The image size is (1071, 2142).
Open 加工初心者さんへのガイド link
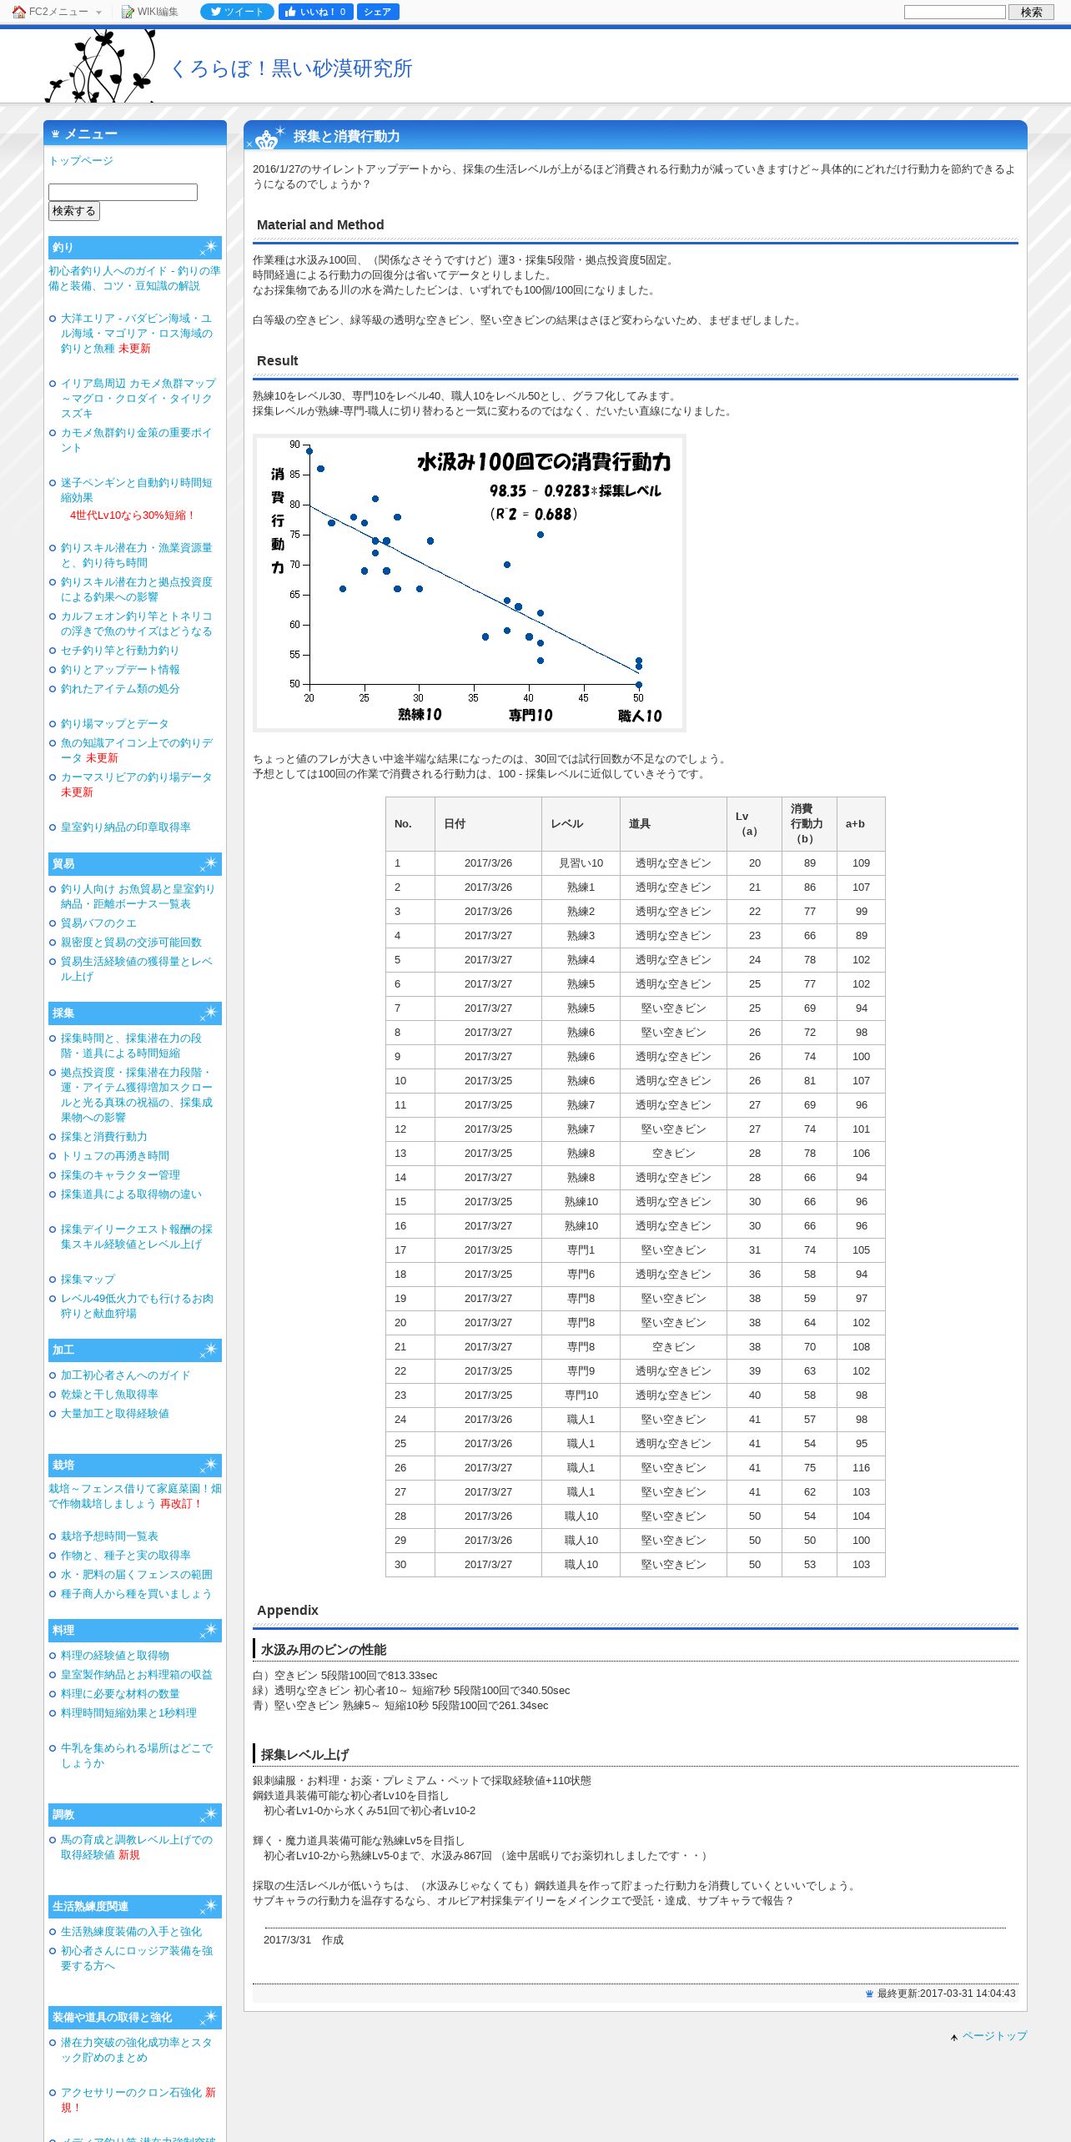point(125,1375)
